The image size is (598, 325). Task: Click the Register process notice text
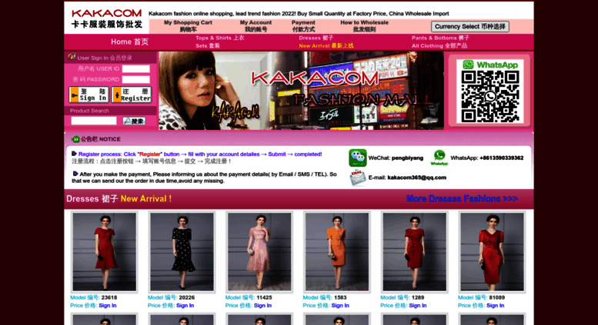pos(200,154)
